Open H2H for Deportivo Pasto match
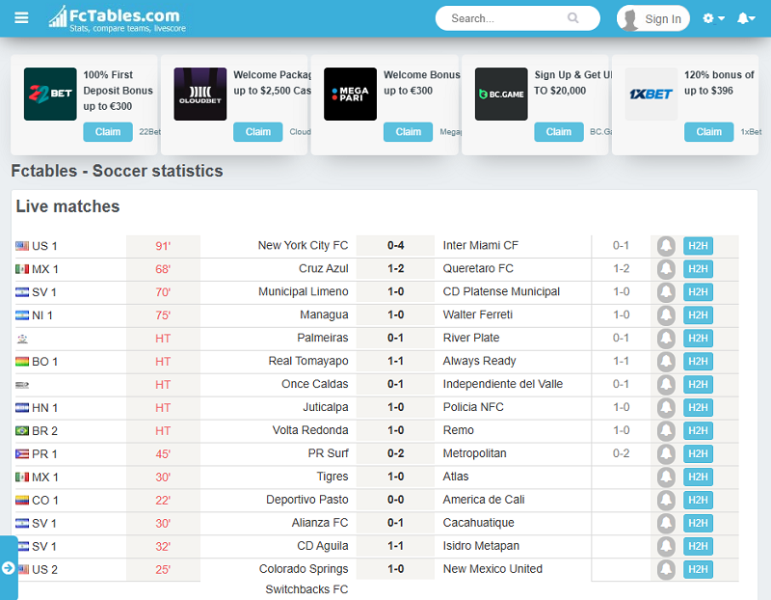Image resolution: width=771 pixels, height=600 pixels. pos(698,501)
